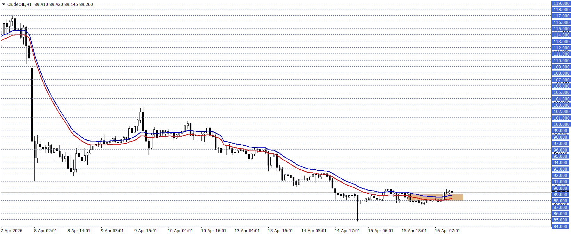Click the 105.000 price level label
Viewport: 571px width, 235px height.
tap(561, 92)
